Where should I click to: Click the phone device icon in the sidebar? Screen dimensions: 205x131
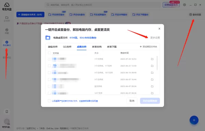tap(7, 112)
